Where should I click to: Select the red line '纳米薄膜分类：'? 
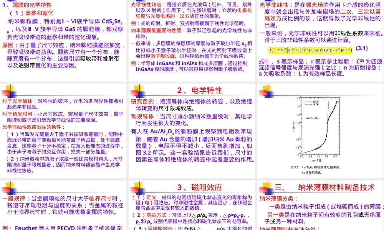point(279,199)
